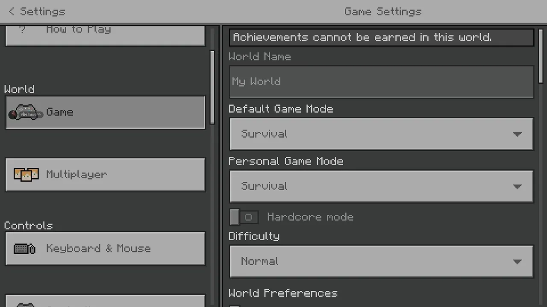Click the partially visible controller icon below Keyboard & Mouse

pyautogui.click(x=26, y=304)
